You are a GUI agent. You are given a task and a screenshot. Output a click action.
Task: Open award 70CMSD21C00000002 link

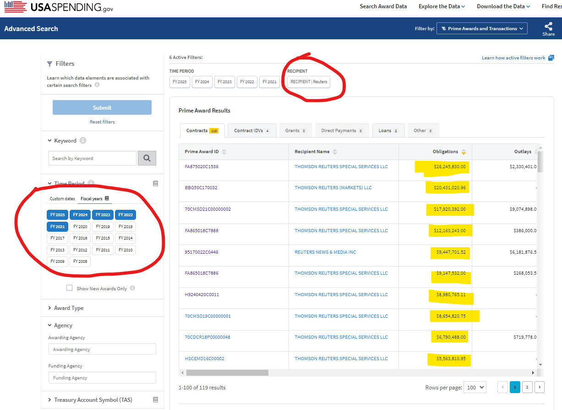tap(208, 209)
